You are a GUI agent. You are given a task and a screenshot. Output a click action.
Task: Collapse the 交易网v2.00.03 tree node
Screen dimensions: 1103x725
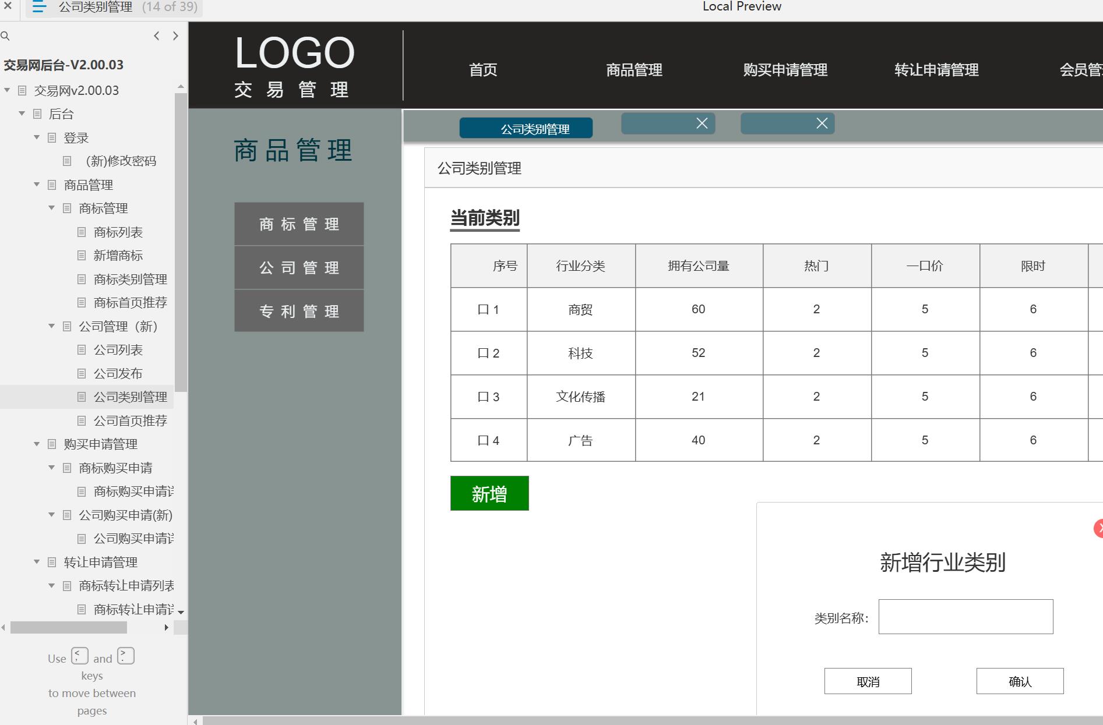(7, 90)
